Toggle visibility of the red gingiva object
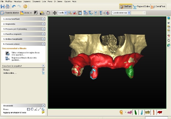 click(160, 112)
